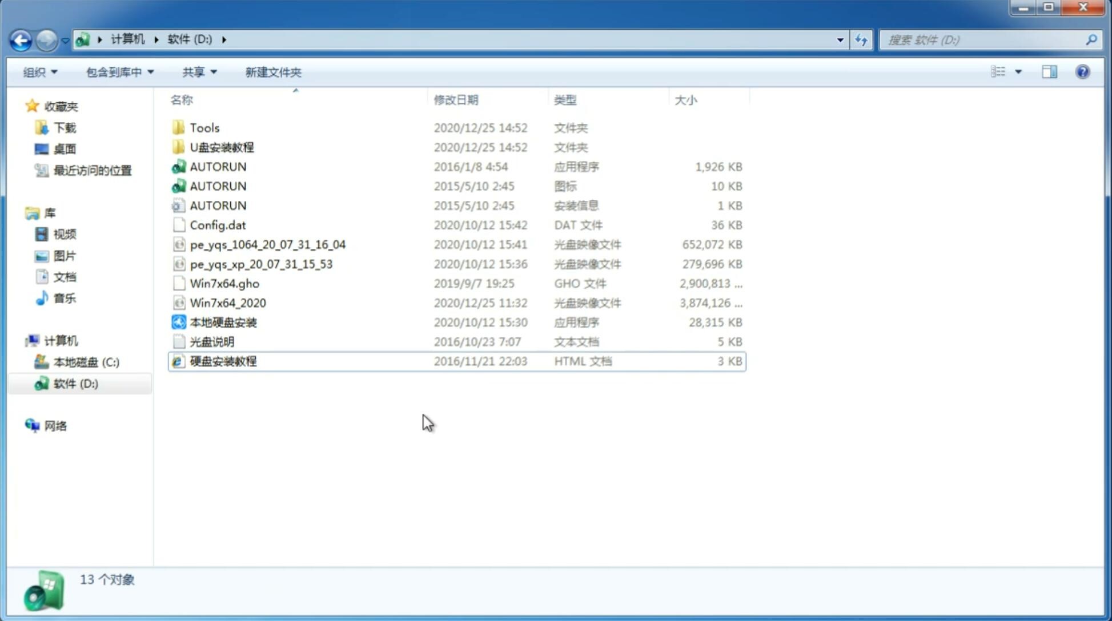Select 新建文件夹 button
Screen dimensions: 1112x621
pos(272,72)
